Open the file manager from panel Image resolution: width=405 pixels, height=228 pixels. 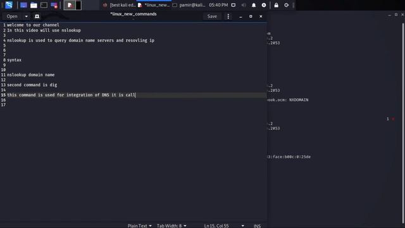[34, 5]
